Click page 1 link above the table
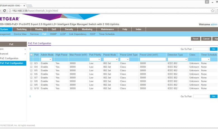 tap(30, 49)
